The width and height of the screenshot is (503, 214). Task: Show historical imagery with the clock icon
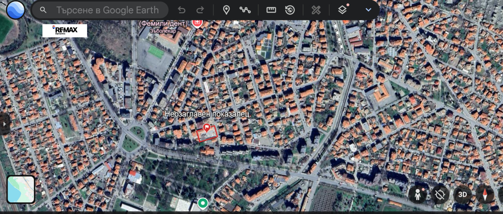click(290, 10)
